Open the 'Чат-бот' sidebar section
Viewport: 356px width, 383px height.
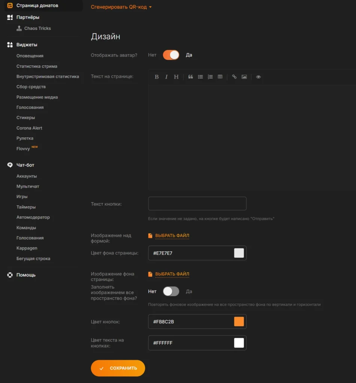[25, 165]
